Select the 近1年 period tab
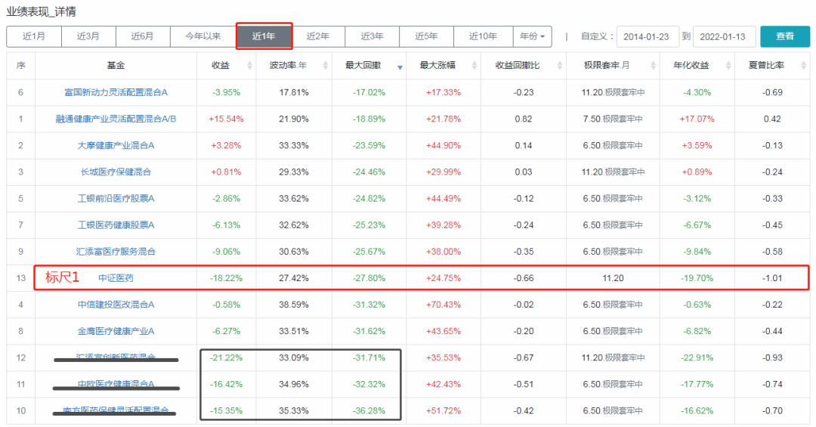The image size is (816, 427). [264, 36]
